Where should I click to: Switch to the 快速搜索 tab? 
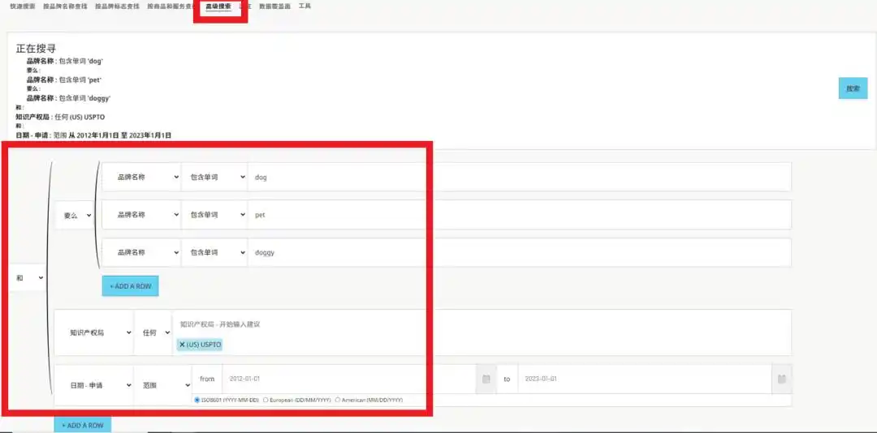click(23, 6)
